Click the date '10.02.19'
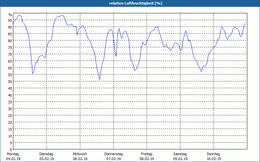The image size is (260, 162). click(x=214, y=159)
